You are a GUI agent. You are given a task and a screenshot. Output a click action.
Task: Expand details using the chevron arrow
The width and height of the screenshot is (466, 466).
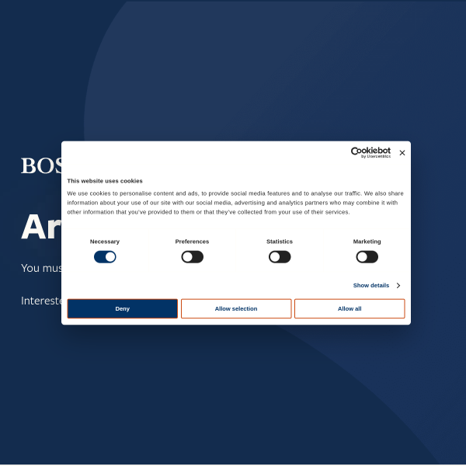pyautogui.click(x=398, y=285)
